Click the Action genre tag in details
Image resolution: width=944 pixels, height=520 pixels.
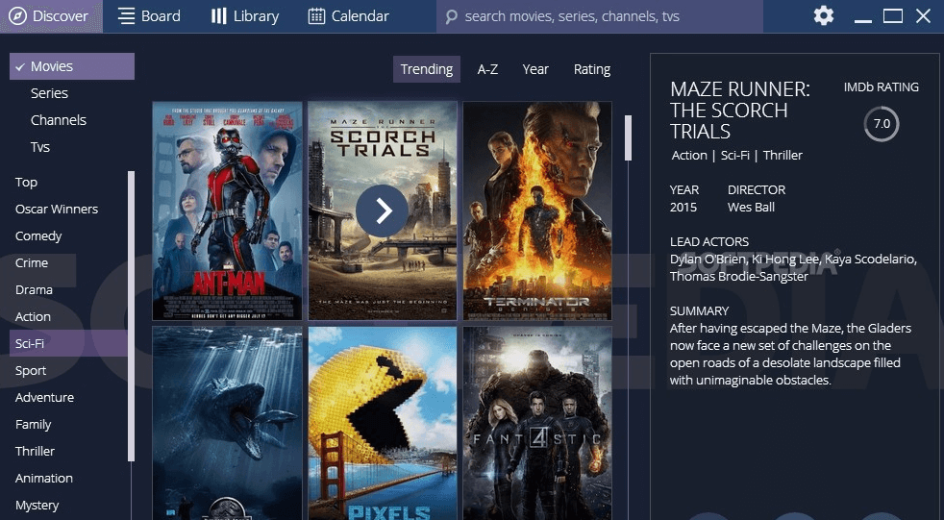pyautogui.click(x=689, y=156)
